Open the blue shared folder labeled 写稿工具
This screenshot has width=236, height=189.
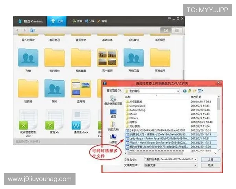(134, 57)
